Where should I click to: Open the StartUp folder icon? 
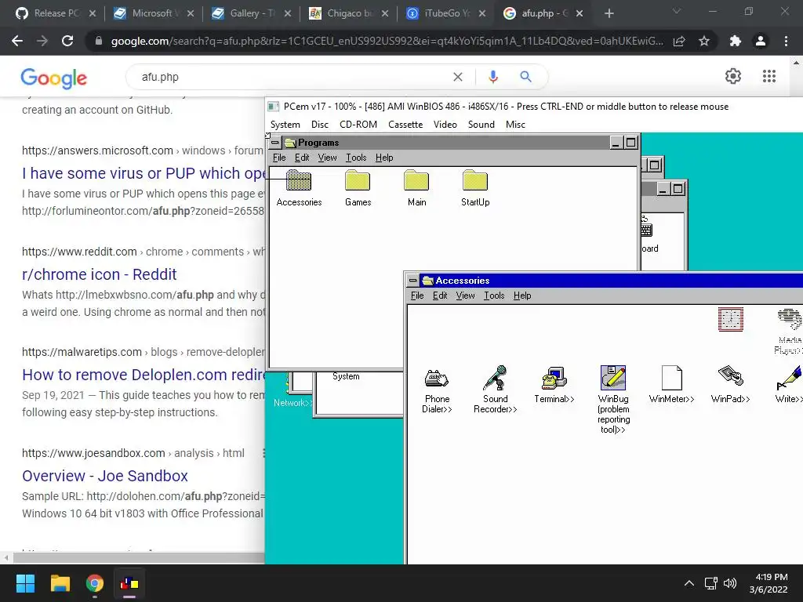click(475, 188)
